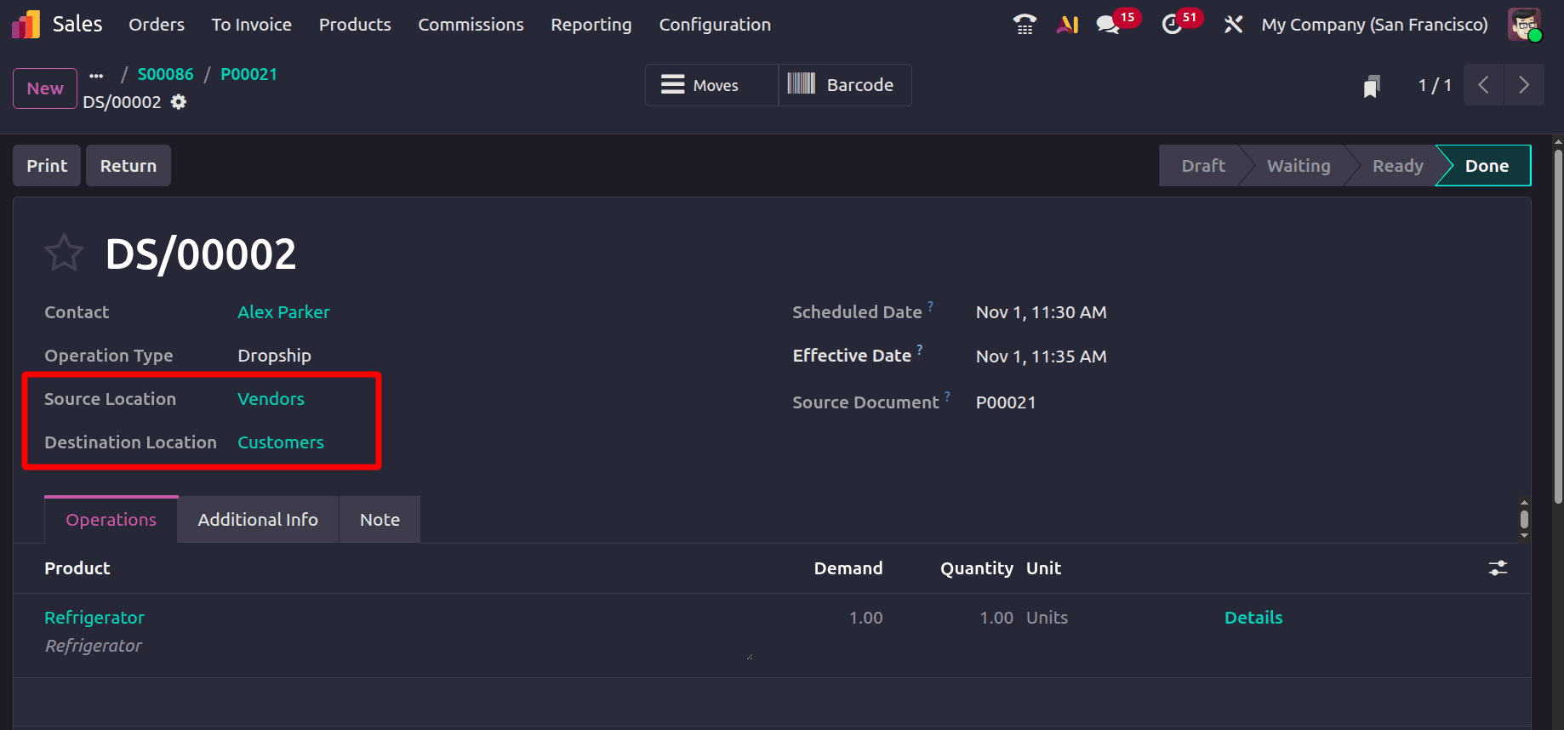Open activities clock icon with 51 badge

coord(1172,25)
